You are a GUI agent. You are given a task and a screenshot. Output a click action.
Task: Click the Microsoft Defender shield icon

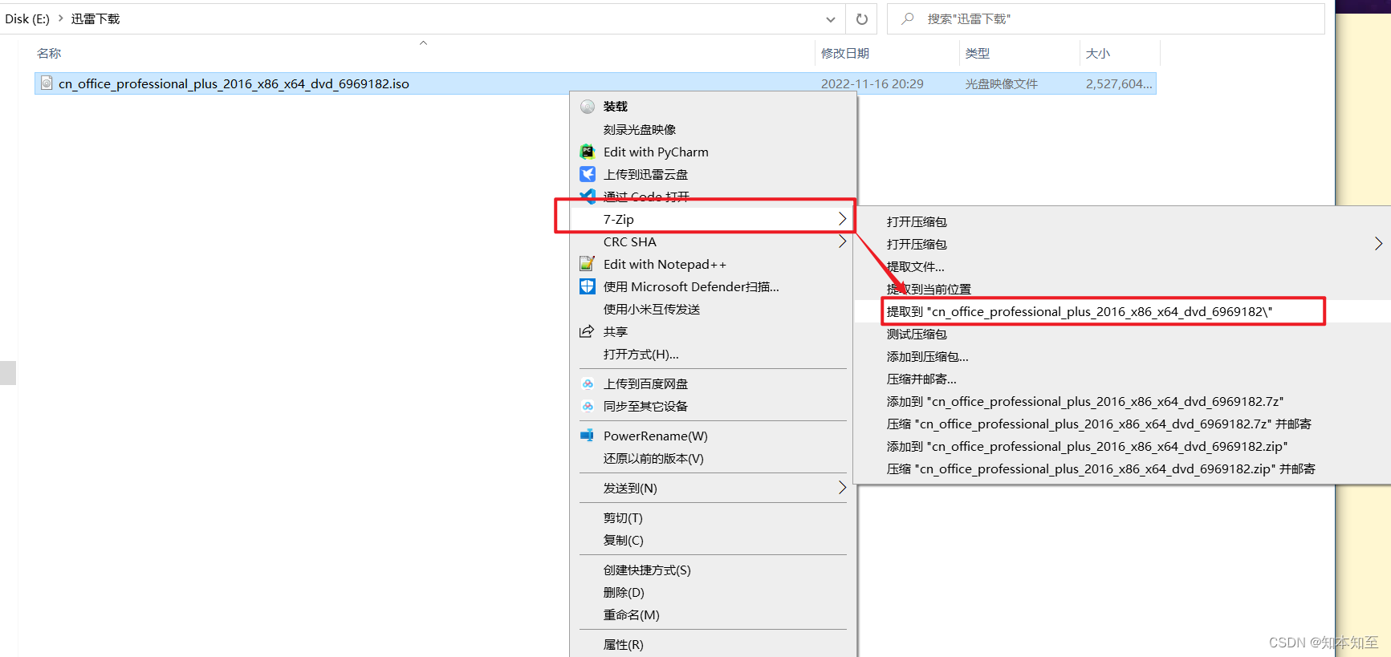pos(588,286)
